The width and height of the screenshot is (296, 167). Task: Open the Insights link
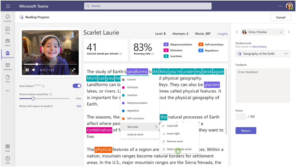[x=223, y=34]
